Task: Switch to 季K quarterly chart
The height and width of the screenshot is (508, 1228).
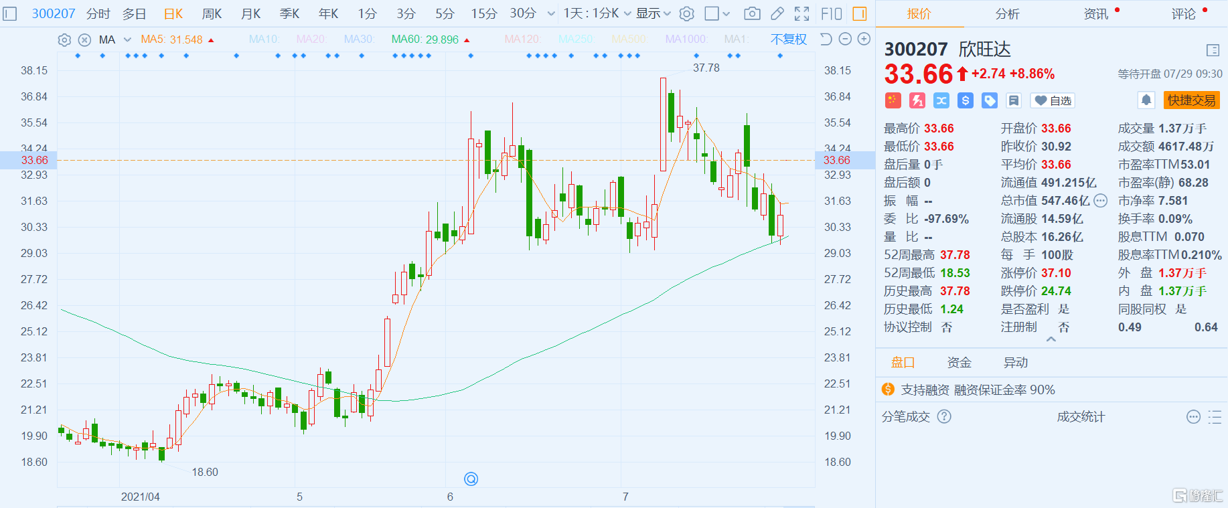Action: (x=289, y=13)
